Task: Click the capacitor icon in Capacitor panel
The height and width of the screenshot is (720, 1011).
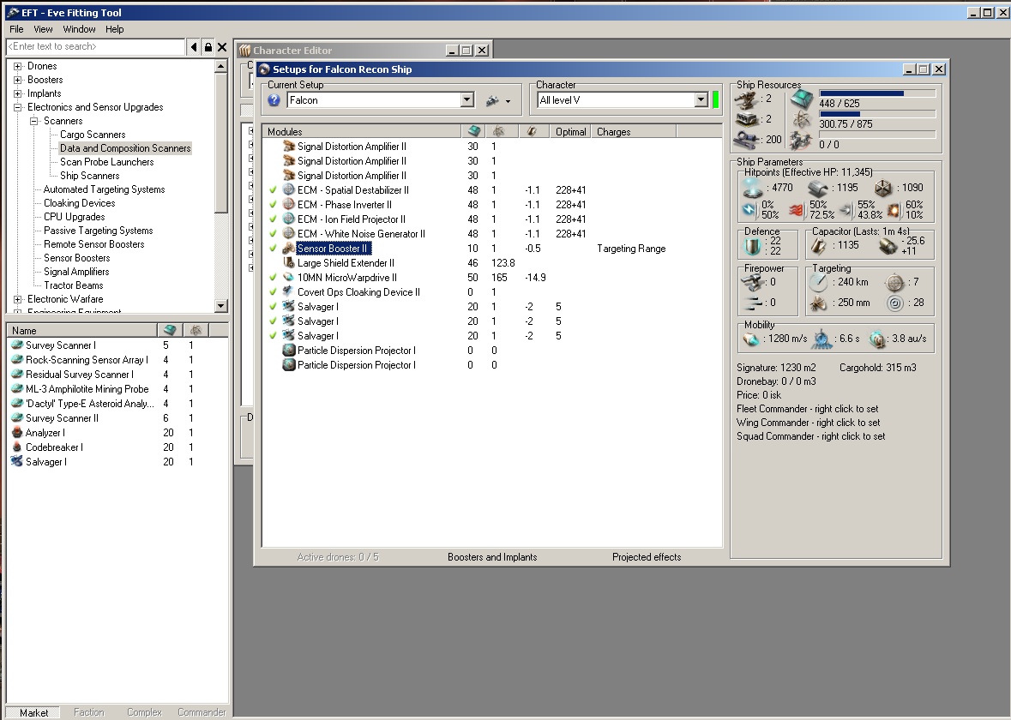Action: [819, 246]
